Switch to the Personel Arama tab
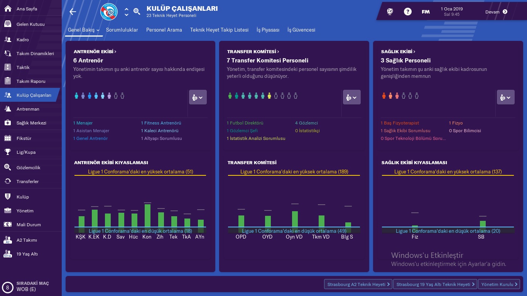Image resolution: width=527 pixels, height=296 pixels. [x=164, y=30]
